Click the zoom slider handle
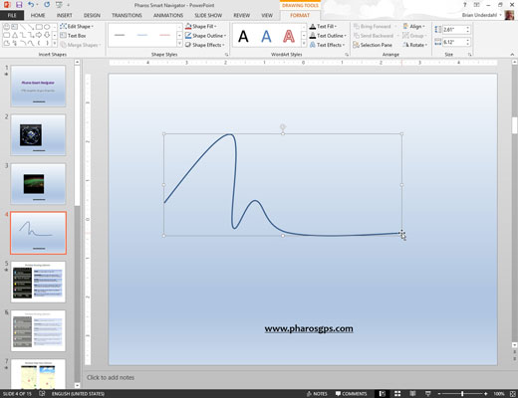The image size is (518, 398). click(x=462, y=394)
